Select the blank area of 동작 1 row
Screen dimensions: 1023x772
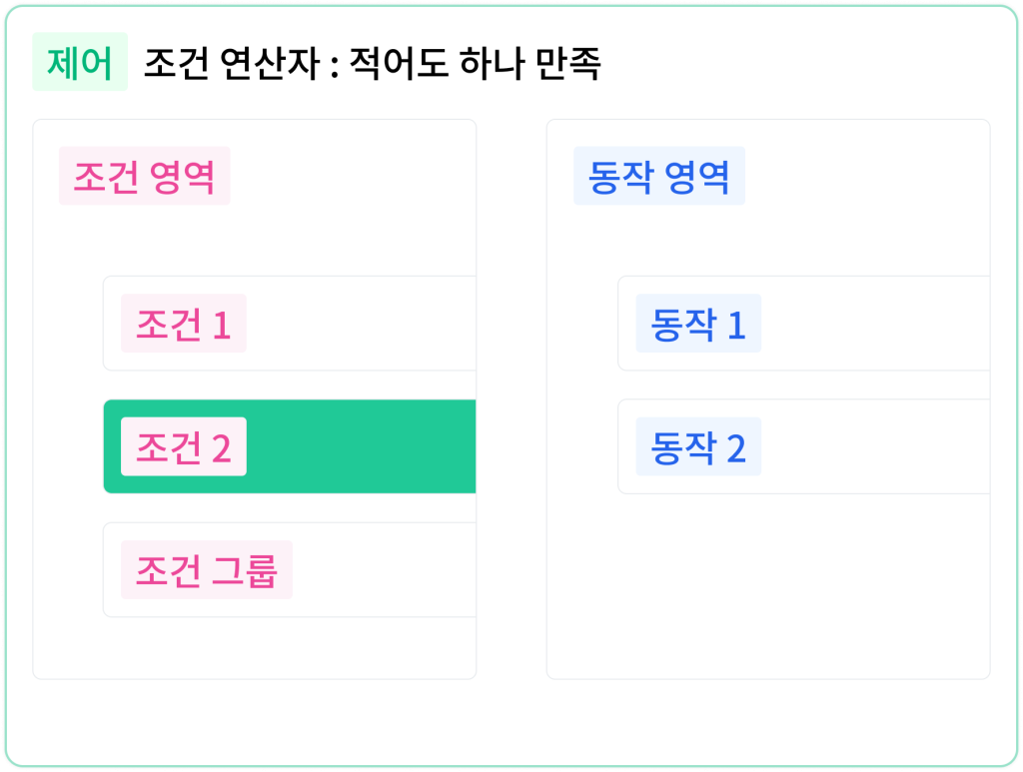tap(875, 324)
